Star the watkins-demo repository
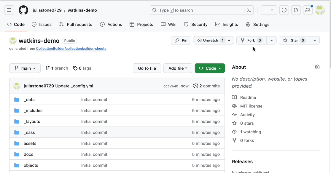 point(294,40)
